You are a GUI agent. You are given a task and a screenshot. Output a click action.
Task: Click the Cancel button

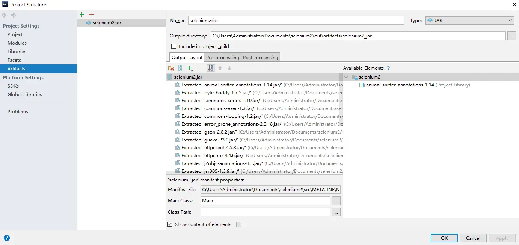click(x=473, y=238)
